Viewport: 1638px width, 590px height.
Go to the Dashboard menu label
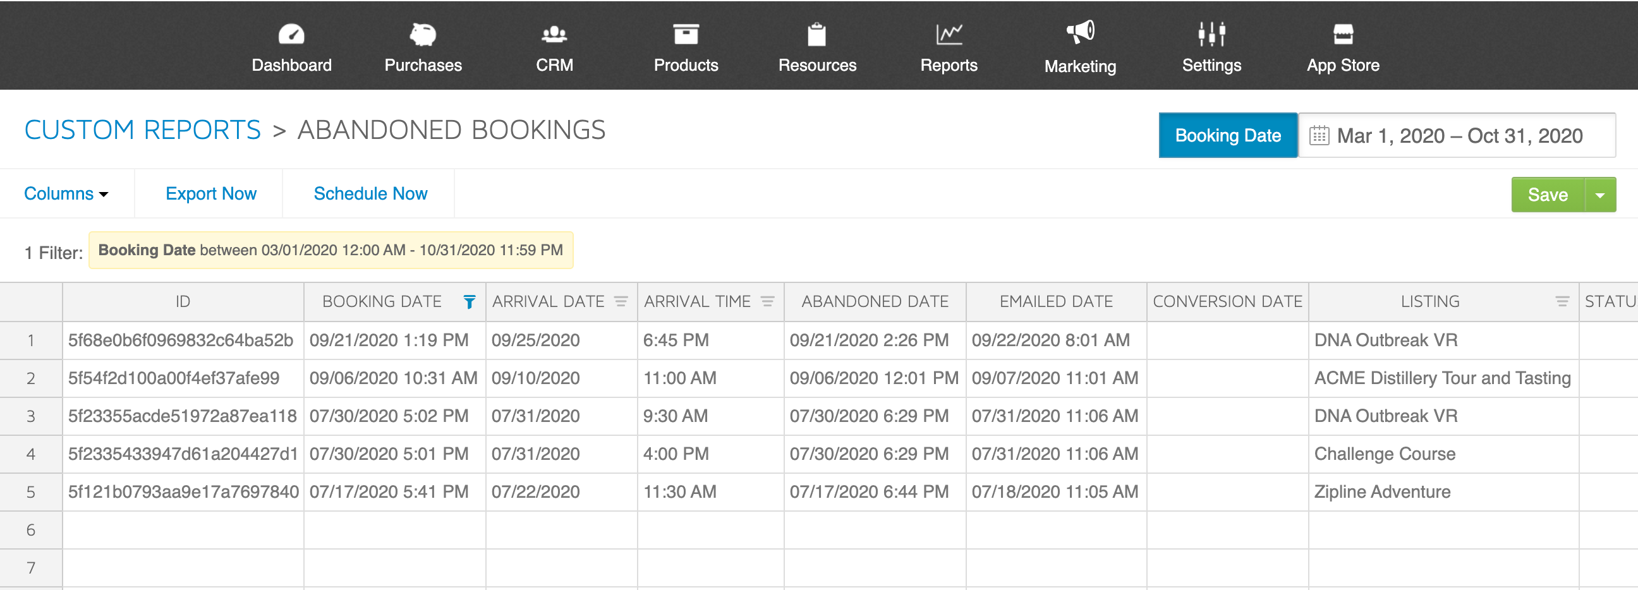click(291, 65)
